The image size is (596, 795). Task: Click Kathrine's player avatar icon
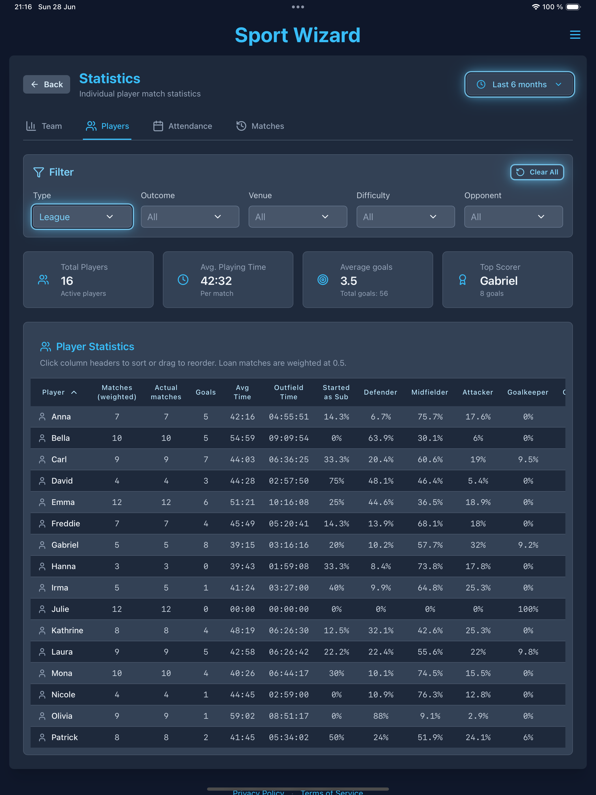point(42,630)
